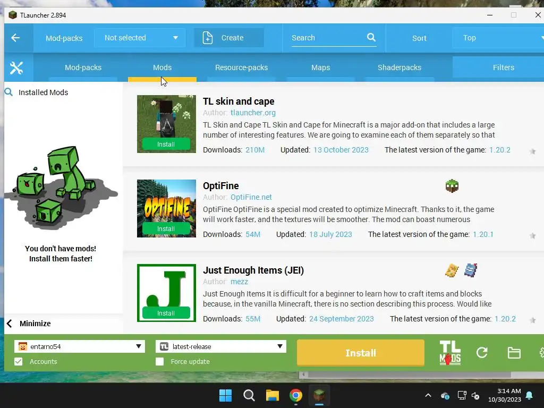Viewport: 544px width, 408px height.
Task: Click the 1.20.1 game version value
Action: 483,234
